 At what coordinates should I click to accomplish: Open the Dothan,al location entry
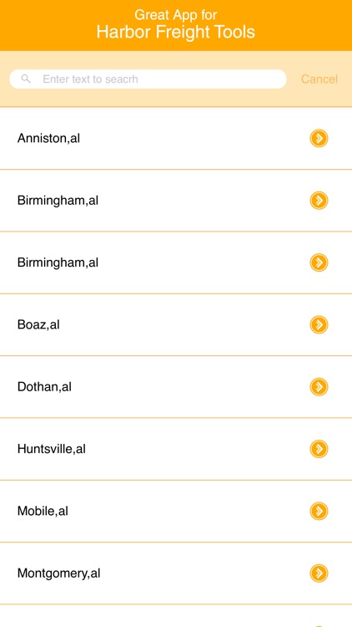176,387
